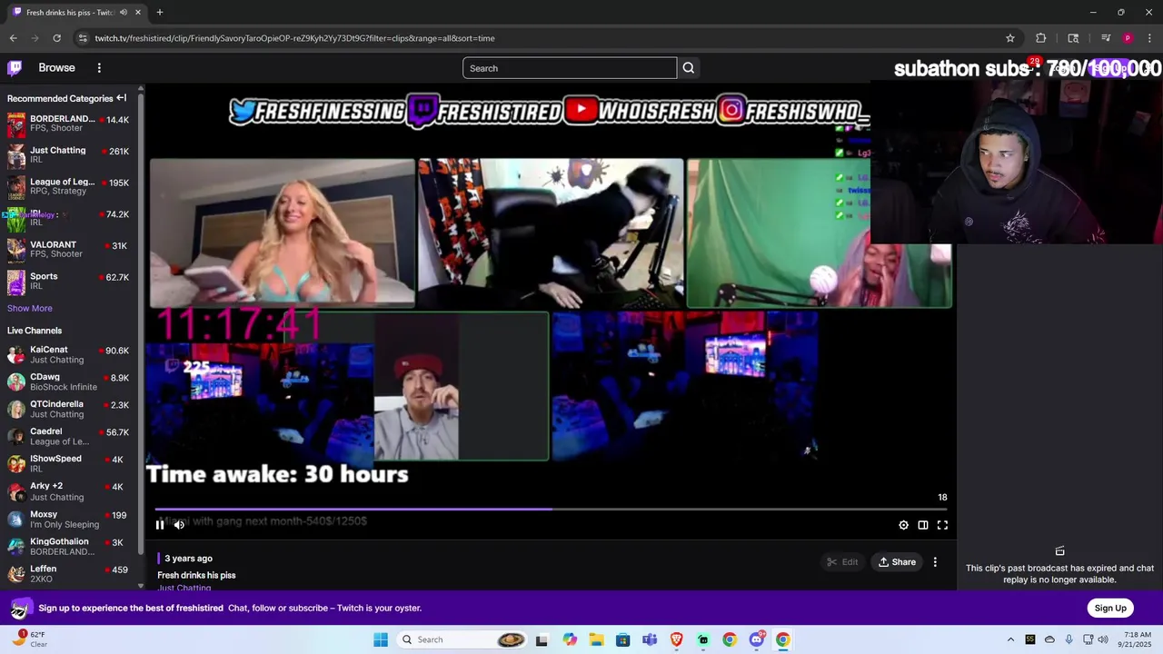Click the chat replay icon above expired notice

pos(1059,550)
